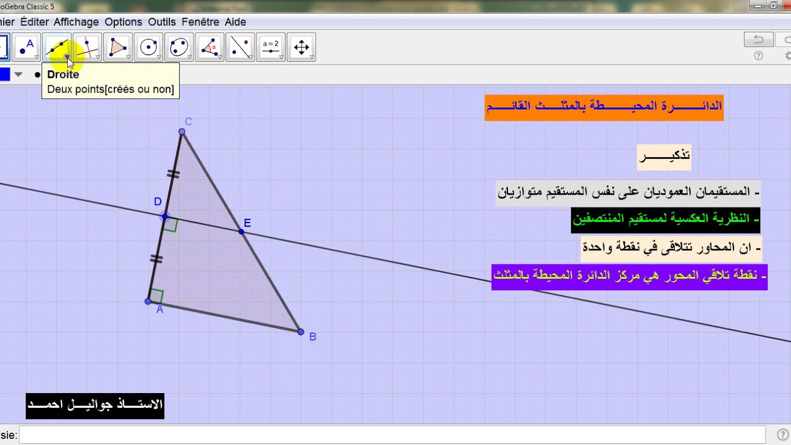The width and height of the screenshot is (791, 445).
Task: Select the Droite line tool
Action: coord(57,47)
